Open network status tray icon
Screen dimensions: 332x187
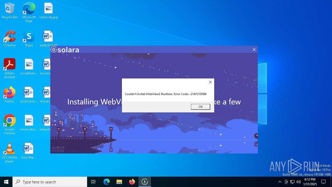(292, 182)
